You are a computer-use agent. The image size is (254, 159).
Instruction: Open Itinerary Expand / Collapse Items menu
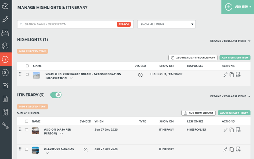230,96
